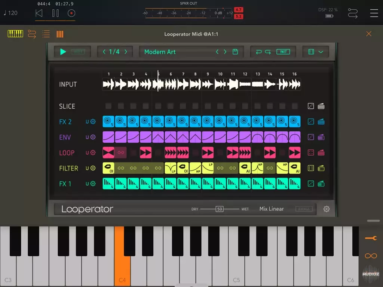Adjust the DRY/WET slider handle at 50
The width and height of the screenshot is (383, 287).
click(x=220, y=209)
